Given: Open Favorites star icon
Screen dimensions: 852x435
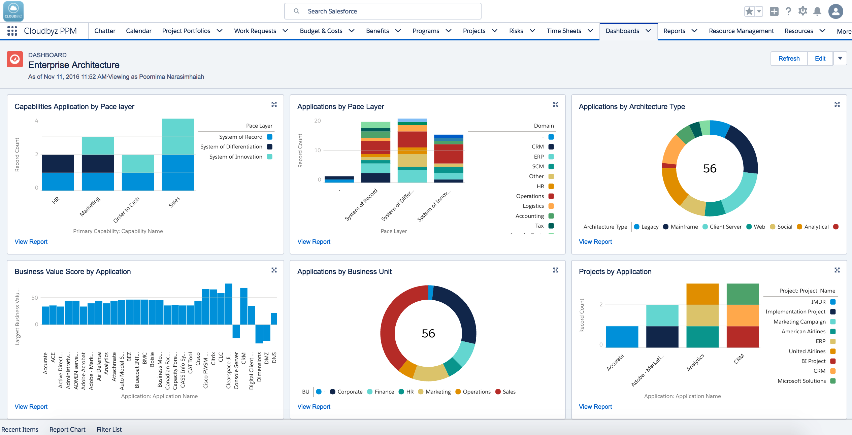Looking at the screenshot, I should click(749, 11).
